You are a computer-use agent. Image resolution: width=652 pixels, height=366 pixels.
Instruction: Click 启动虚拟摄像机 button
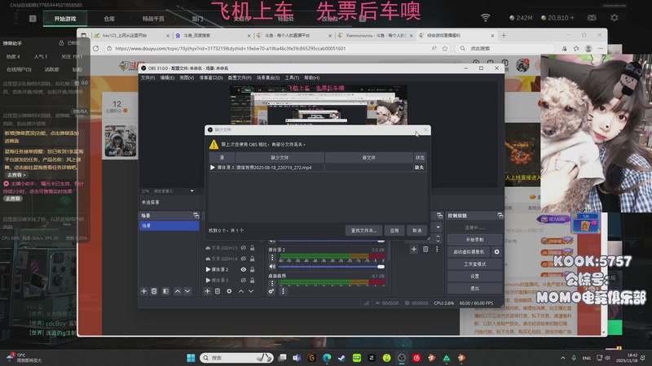469,252
